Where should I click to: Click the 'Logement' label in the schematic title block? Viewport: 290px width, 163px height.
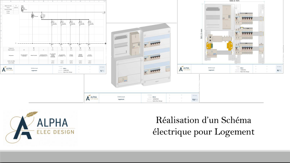click(34, 71)
